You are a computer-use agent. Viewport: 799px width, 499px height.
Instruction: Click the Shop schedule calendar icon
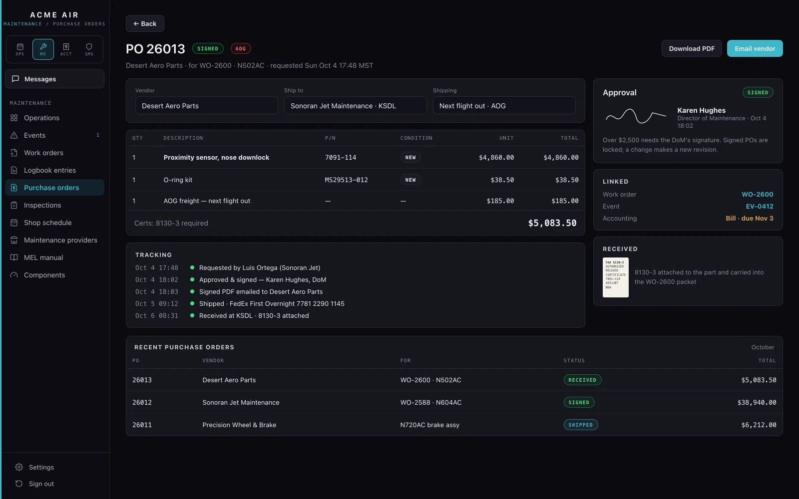point(14,223)
